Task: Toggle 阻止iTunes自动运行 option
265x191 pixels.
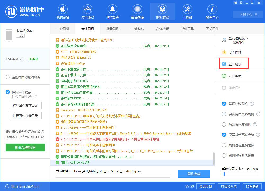Action: tap(7, 186)
